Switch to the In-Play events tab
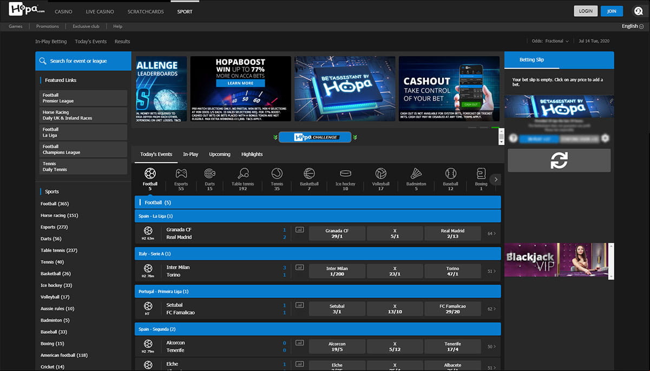Screen dimensions: 650x371 191,154
